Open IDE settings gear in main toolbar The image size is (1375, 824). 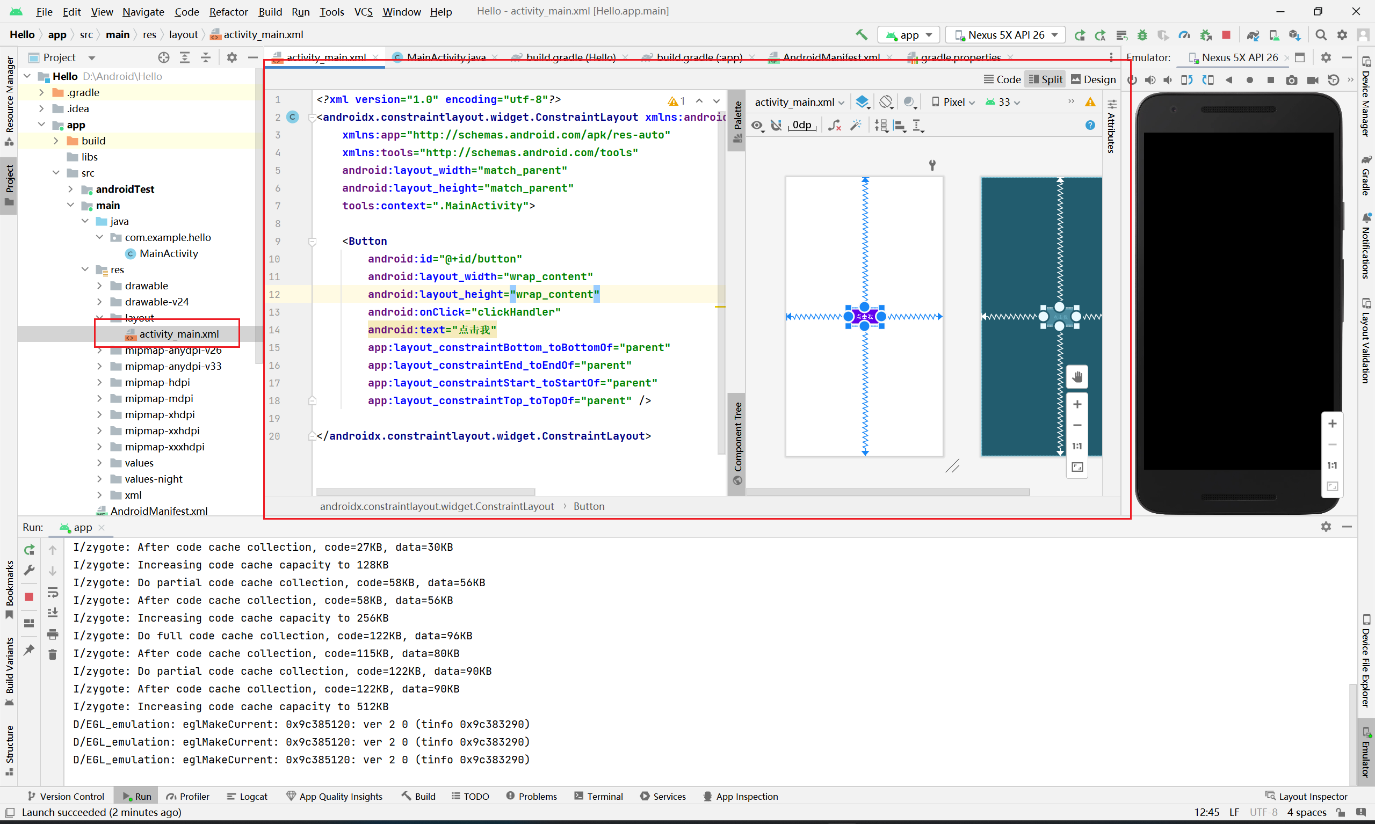[x=1342, y=35]
